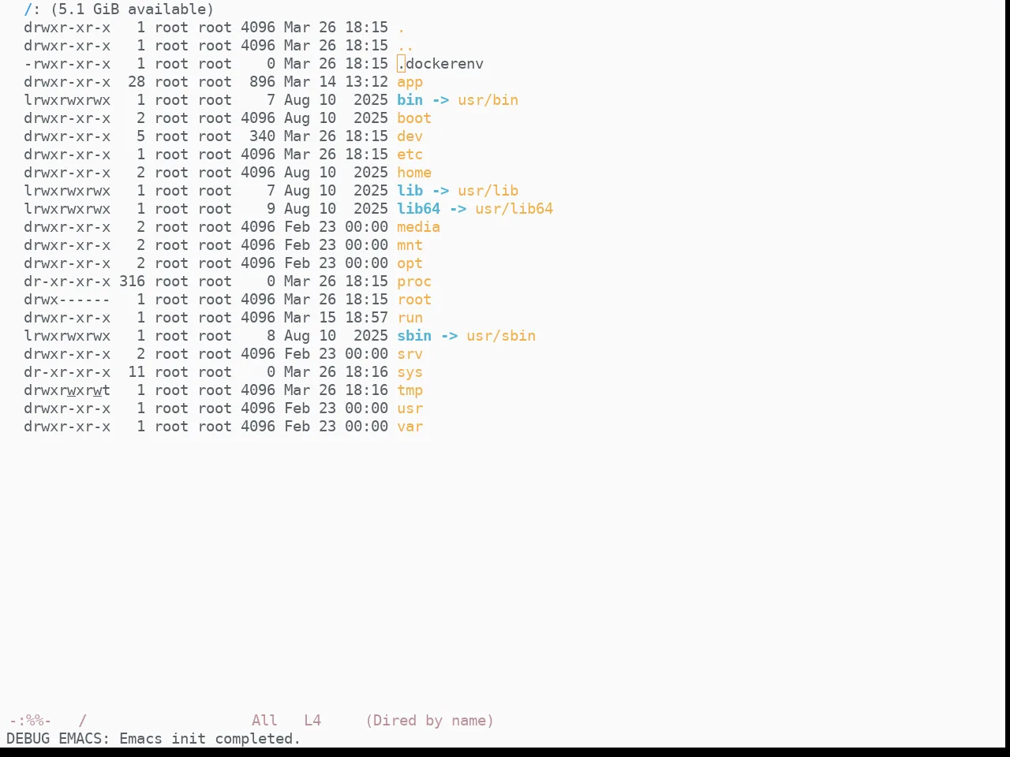
Task: Click the echo area 'Emacs init completed.' message
Action: [x=210, y=739]
